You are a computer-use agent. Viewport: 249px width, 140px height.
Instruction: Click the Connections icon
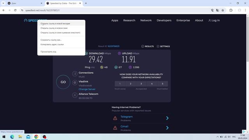tap(75, 73)
